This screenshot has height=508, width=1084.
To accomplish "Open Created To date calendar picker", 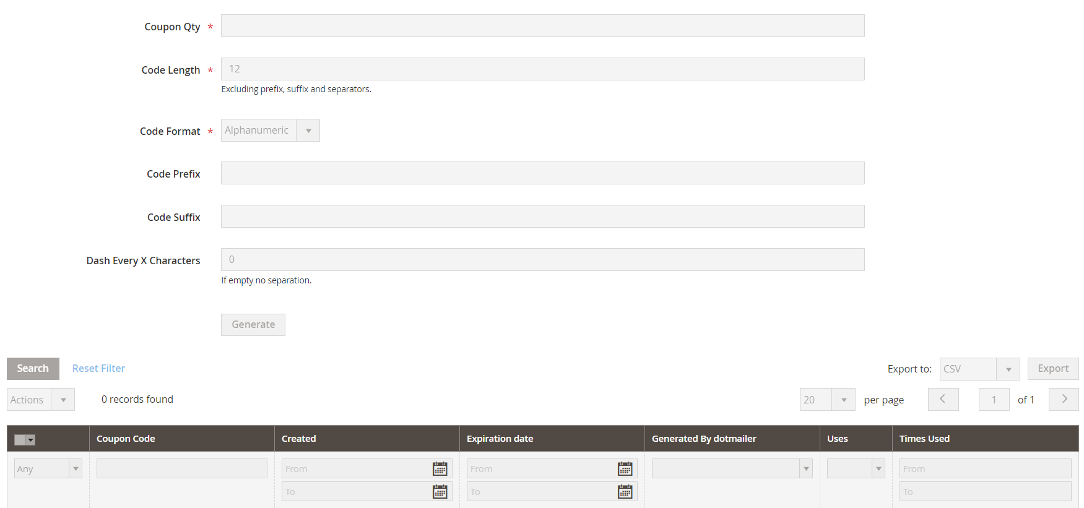I will click(440, 492).
